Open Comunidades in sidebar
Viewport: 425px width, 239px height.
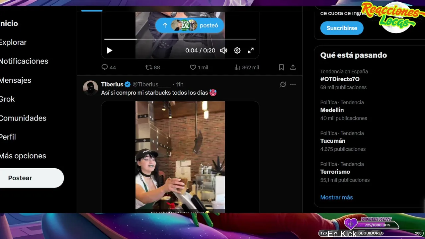23,118
